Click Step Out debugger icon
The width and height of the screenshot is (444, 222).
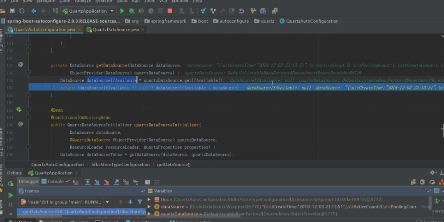click(x=116, y=182)
